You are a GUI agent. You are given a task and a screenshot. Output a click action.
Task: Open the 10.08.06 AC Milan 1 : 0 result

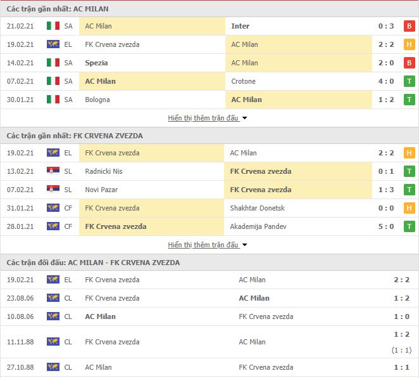402,316
